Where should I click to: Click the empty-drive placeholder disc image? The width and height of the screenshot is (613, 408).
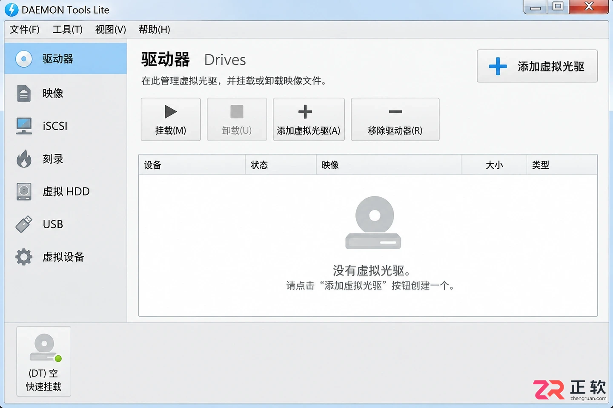pos(373,222)
